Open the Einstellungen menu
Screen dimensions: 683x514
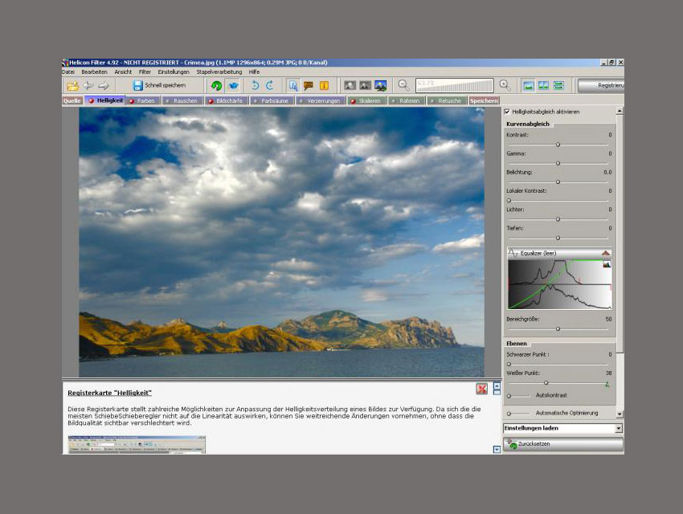point(174,72)
